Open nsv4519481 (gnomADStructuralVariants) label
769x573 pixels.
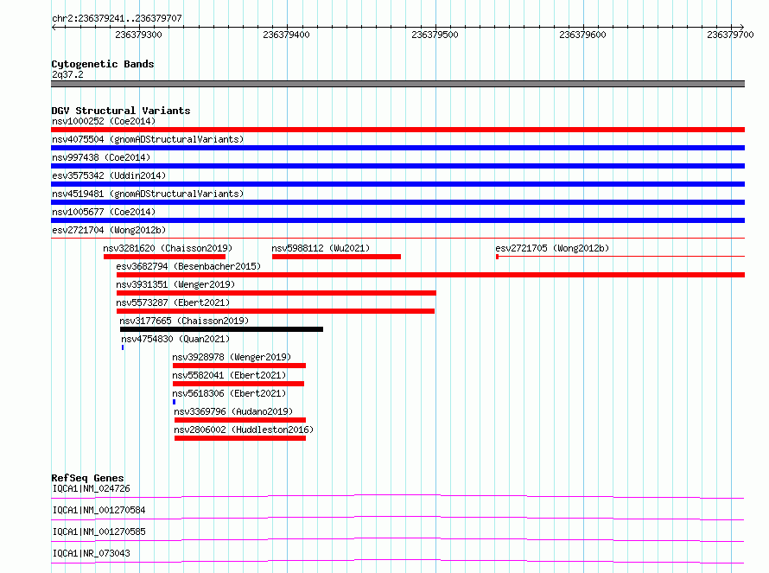pyautogui.click(x=148, y=194)
